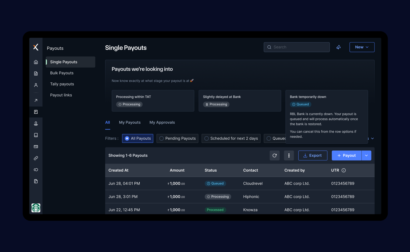Open the document icon in sidebar

(x=36, y=74)
